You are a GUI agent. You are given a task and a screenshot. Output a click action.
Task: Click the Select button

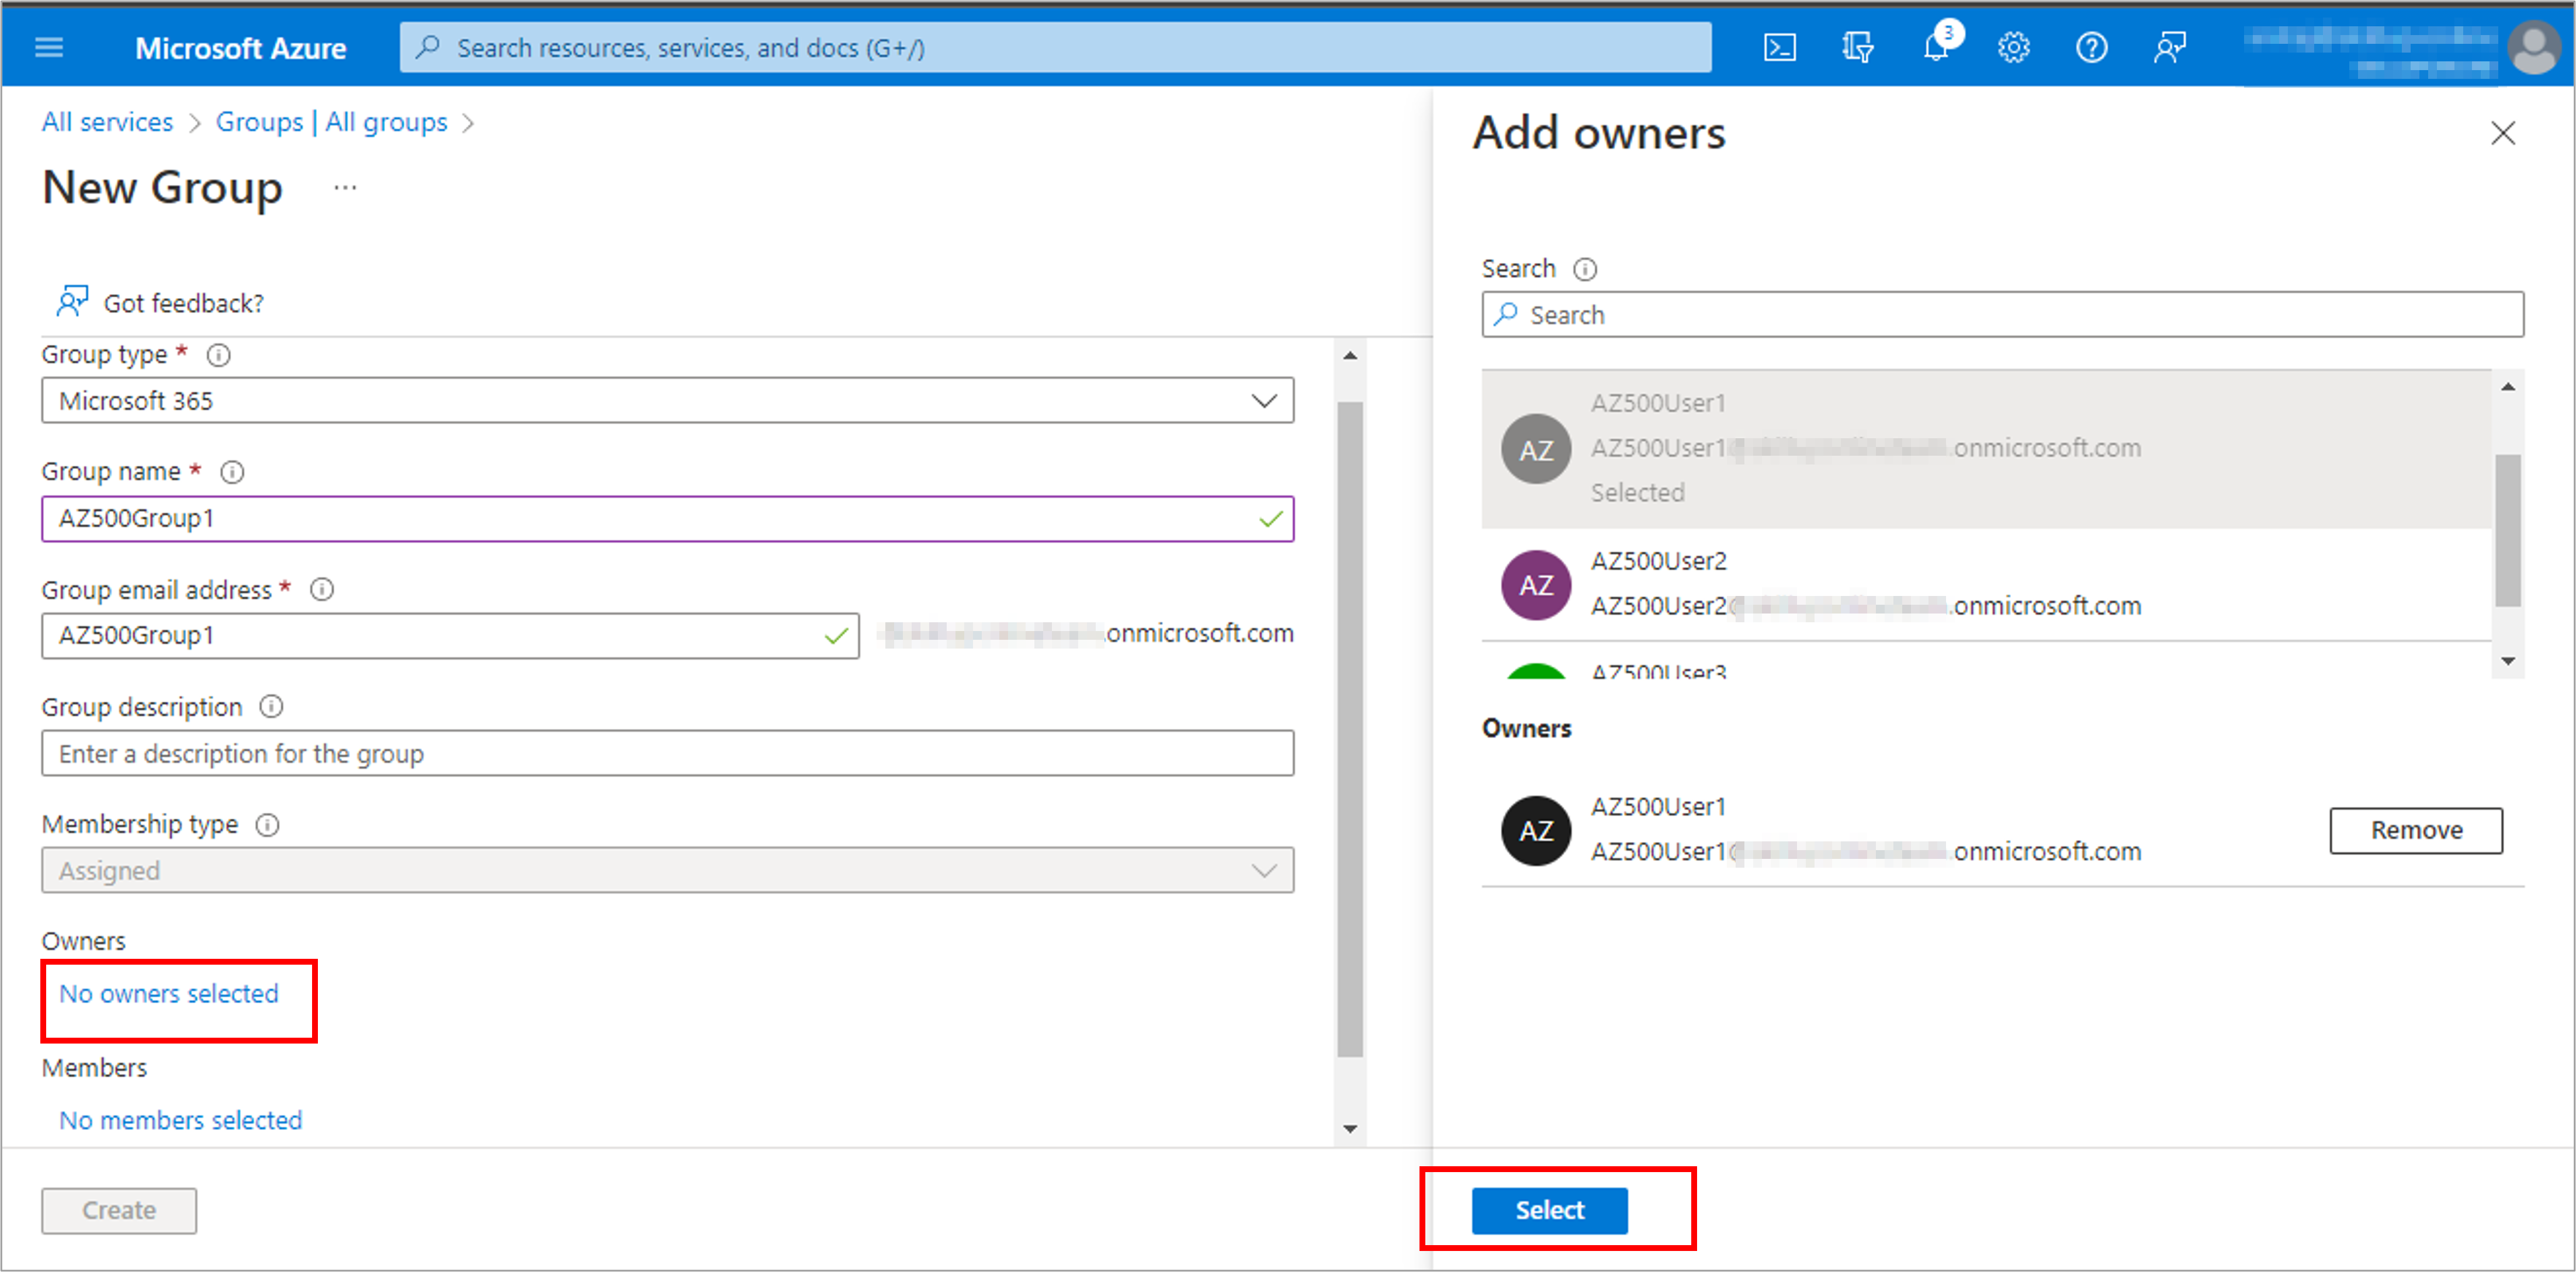1549,1210
